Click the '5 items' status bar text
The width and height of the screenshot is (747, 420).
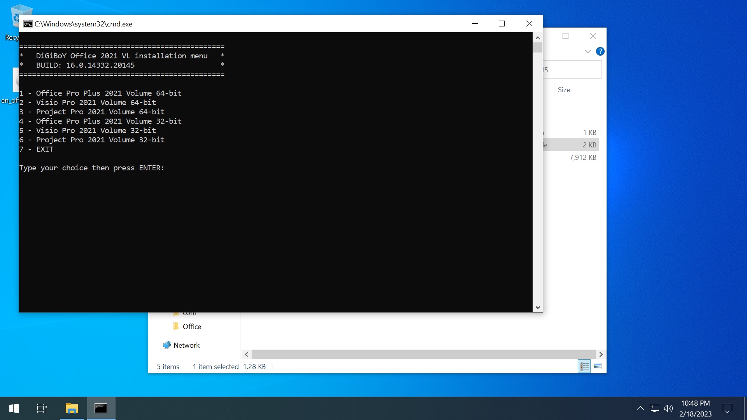click(x=168, y=367)
